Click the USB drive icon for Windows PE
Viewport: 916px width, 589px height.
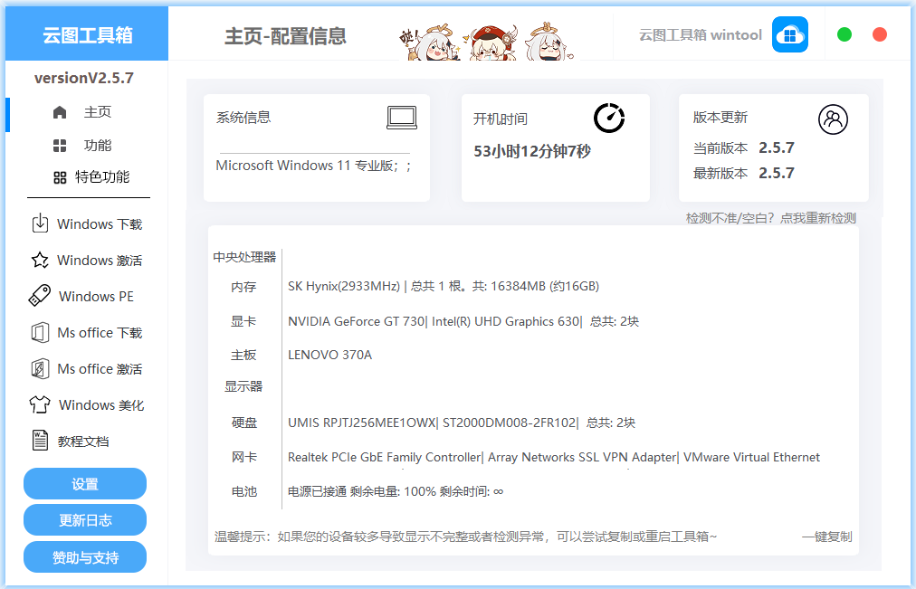coord(40,295)
